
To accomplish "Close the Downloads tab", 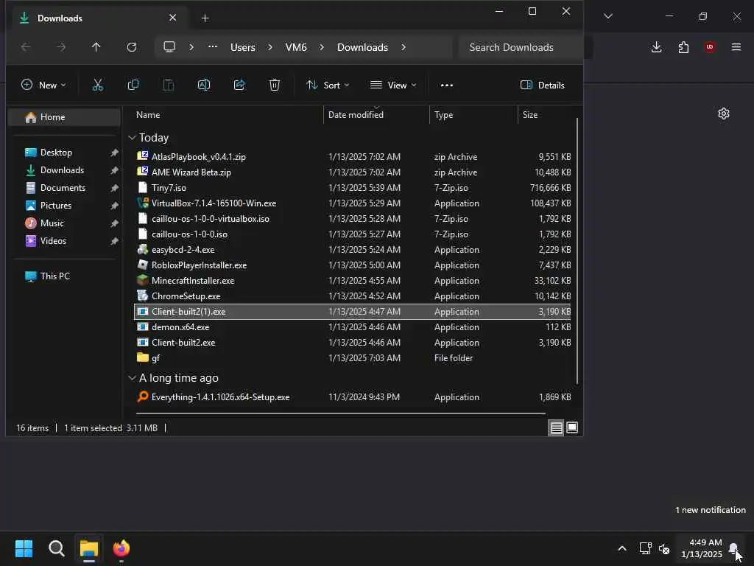I will tap(172, 18).
